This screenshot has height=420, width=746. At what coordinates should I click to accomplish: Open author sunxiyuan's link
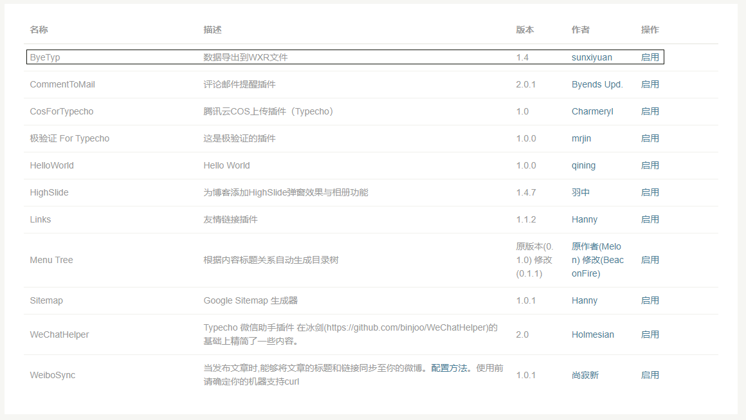pyautogui.click(x=592, y=57)
